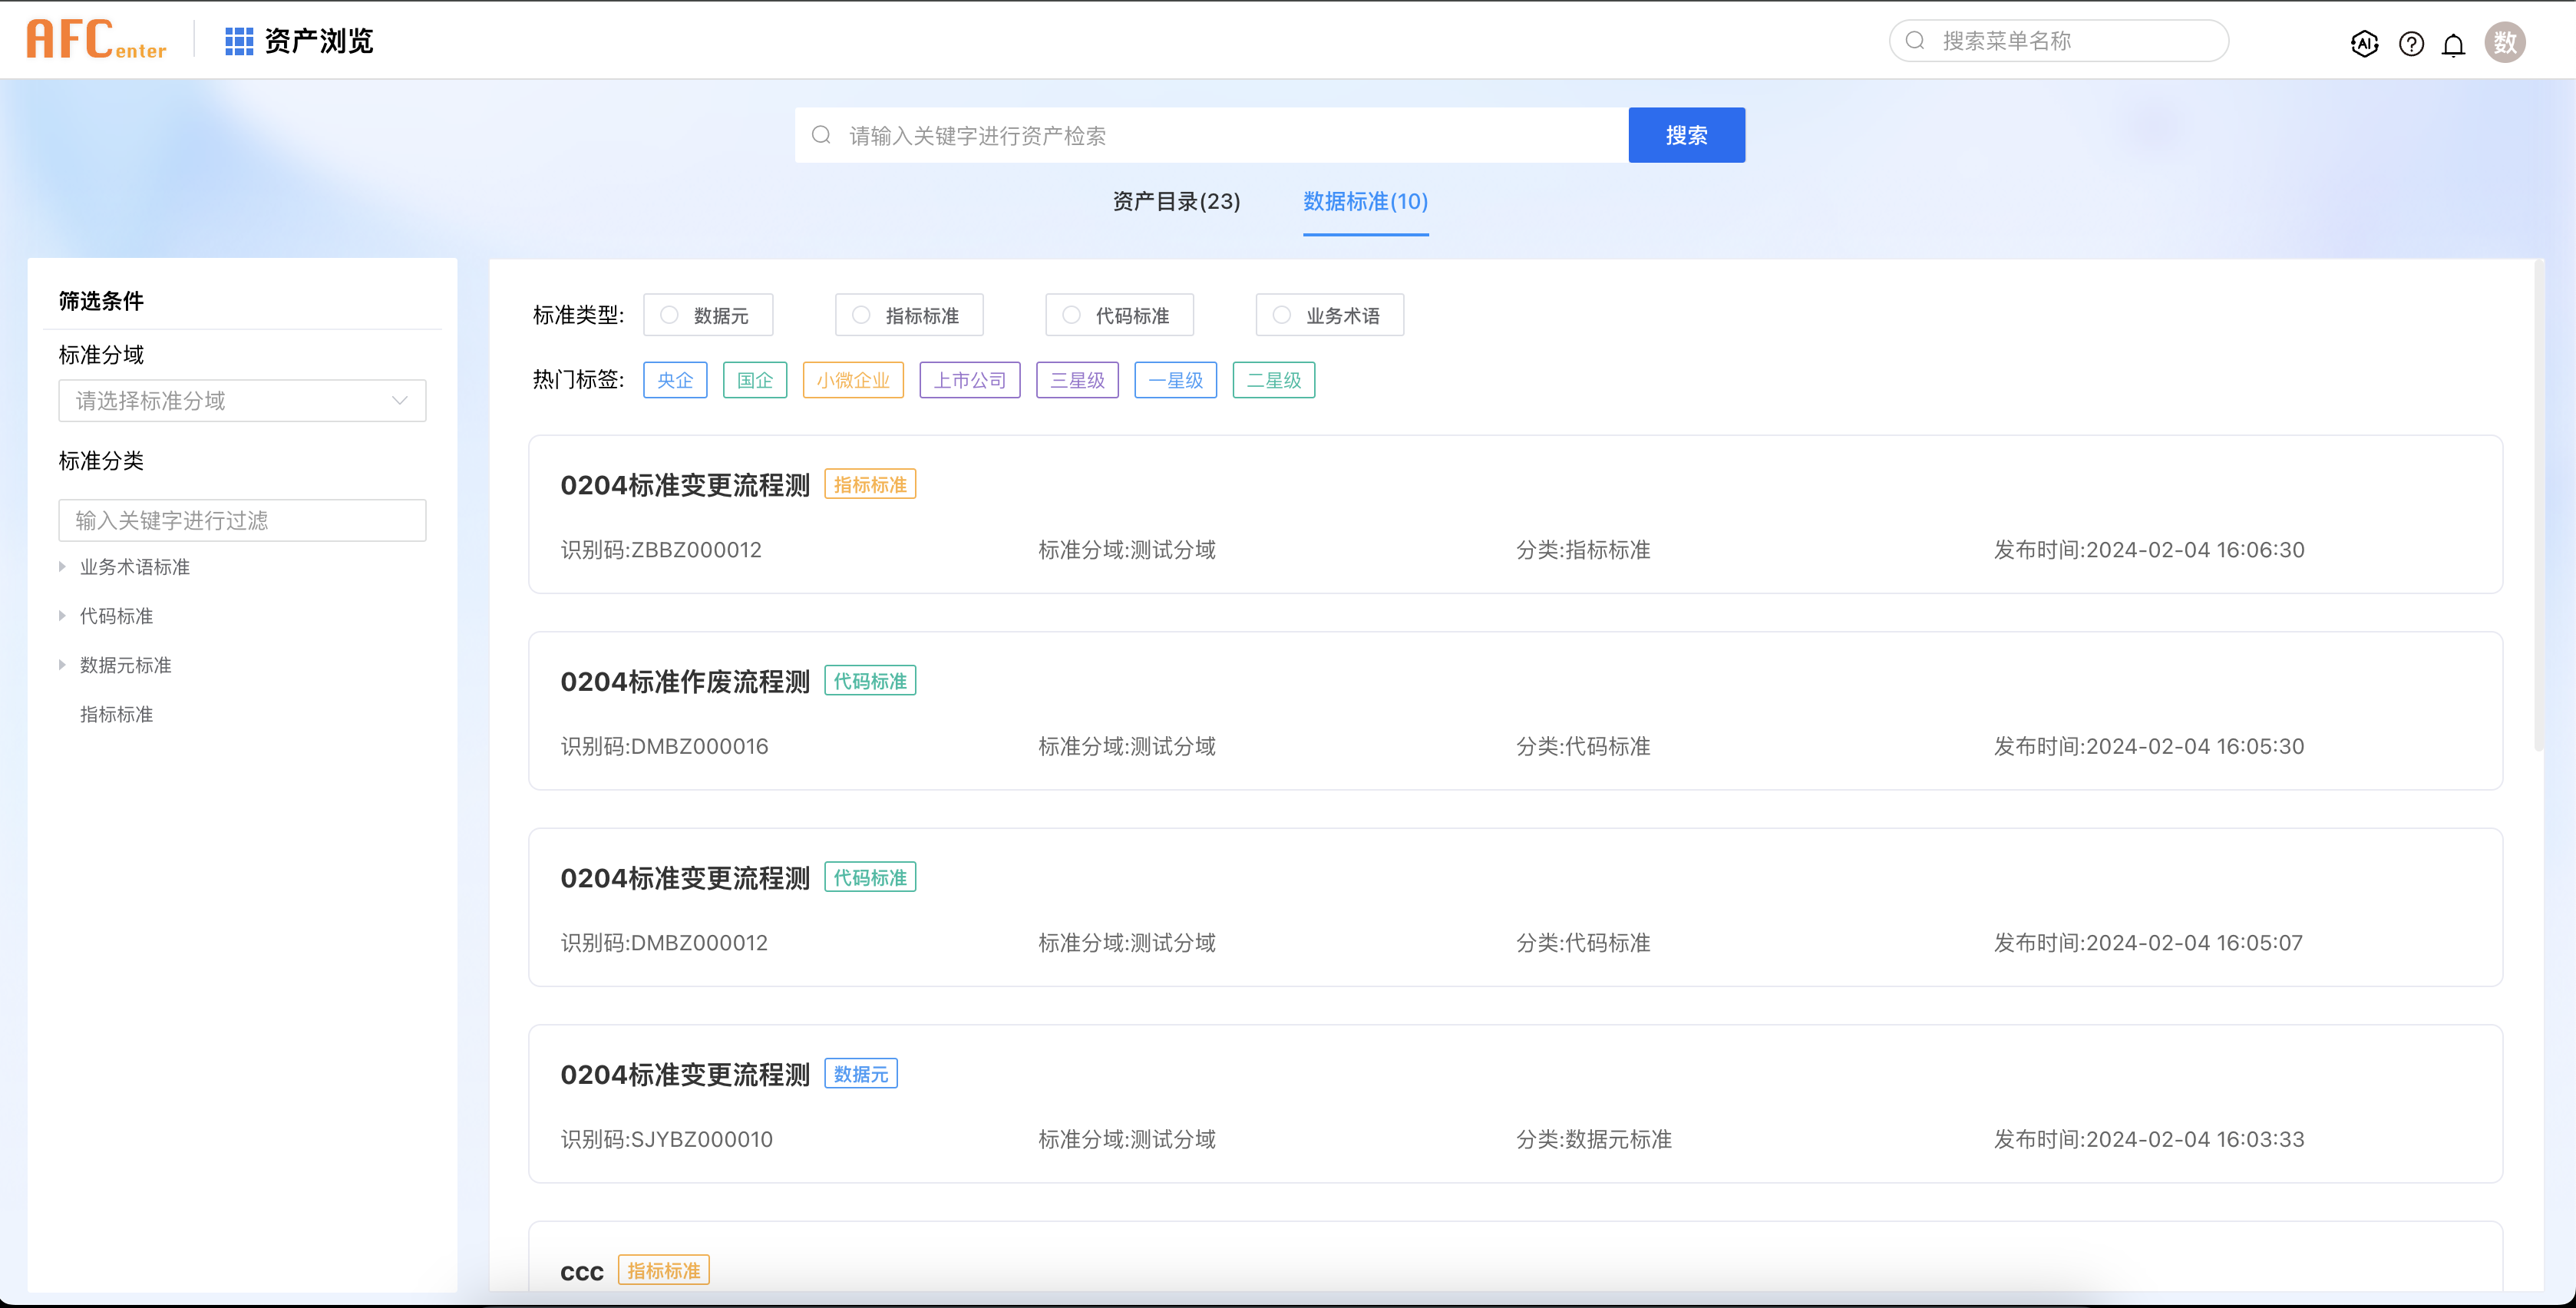Click the 指标标准 tag beside ccc
Image resolution: width=2576 pixels, height=1308 pixels.
[664, 1270]
